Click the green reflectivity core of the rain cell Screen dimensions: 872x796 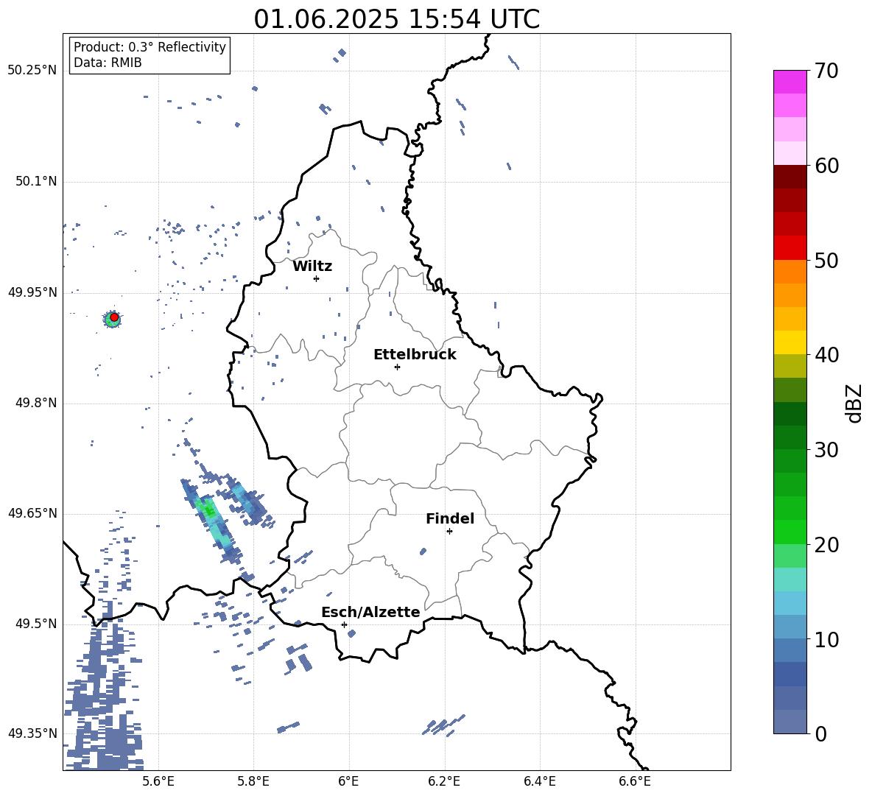[208, 510]
